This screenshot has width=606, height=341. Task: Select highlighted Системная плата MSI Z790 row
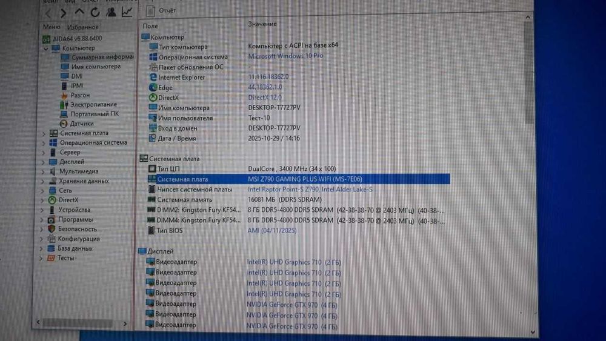(x=299, y=179)
